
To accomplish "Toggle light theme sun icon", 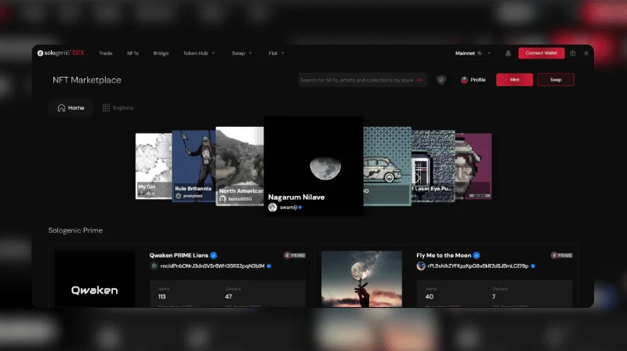I will coord(586,53).
